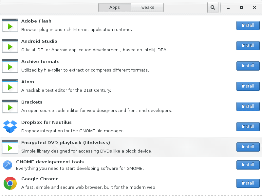Install GNOME developement tools

pyautogui.click(x=248, y=165)
